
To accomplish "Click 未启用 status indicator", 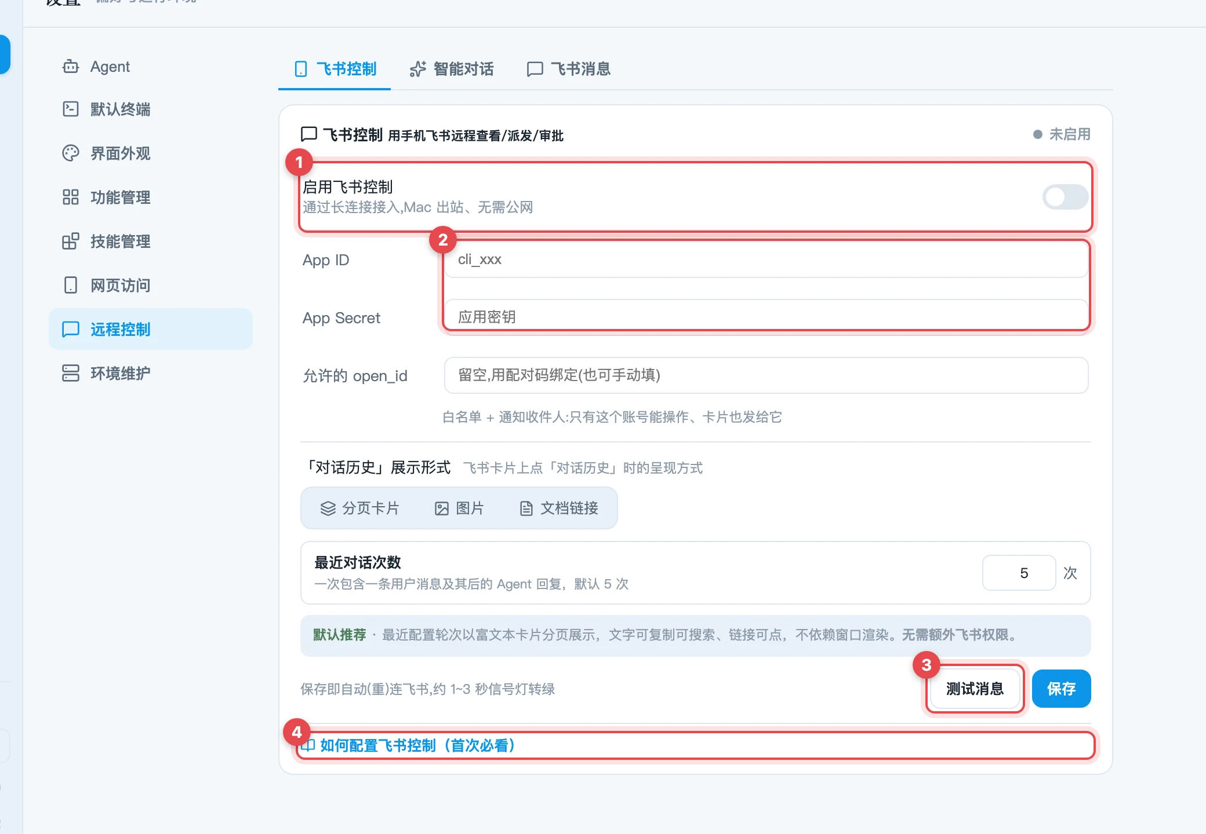I will 1062,134.
